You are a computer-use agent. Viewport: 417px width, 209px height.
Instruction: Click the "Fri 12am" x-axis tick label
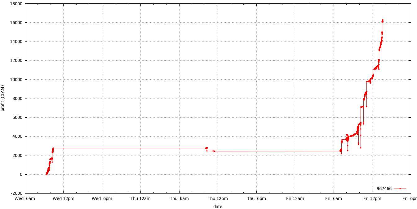pyautogui.click(x=295, y=198)
